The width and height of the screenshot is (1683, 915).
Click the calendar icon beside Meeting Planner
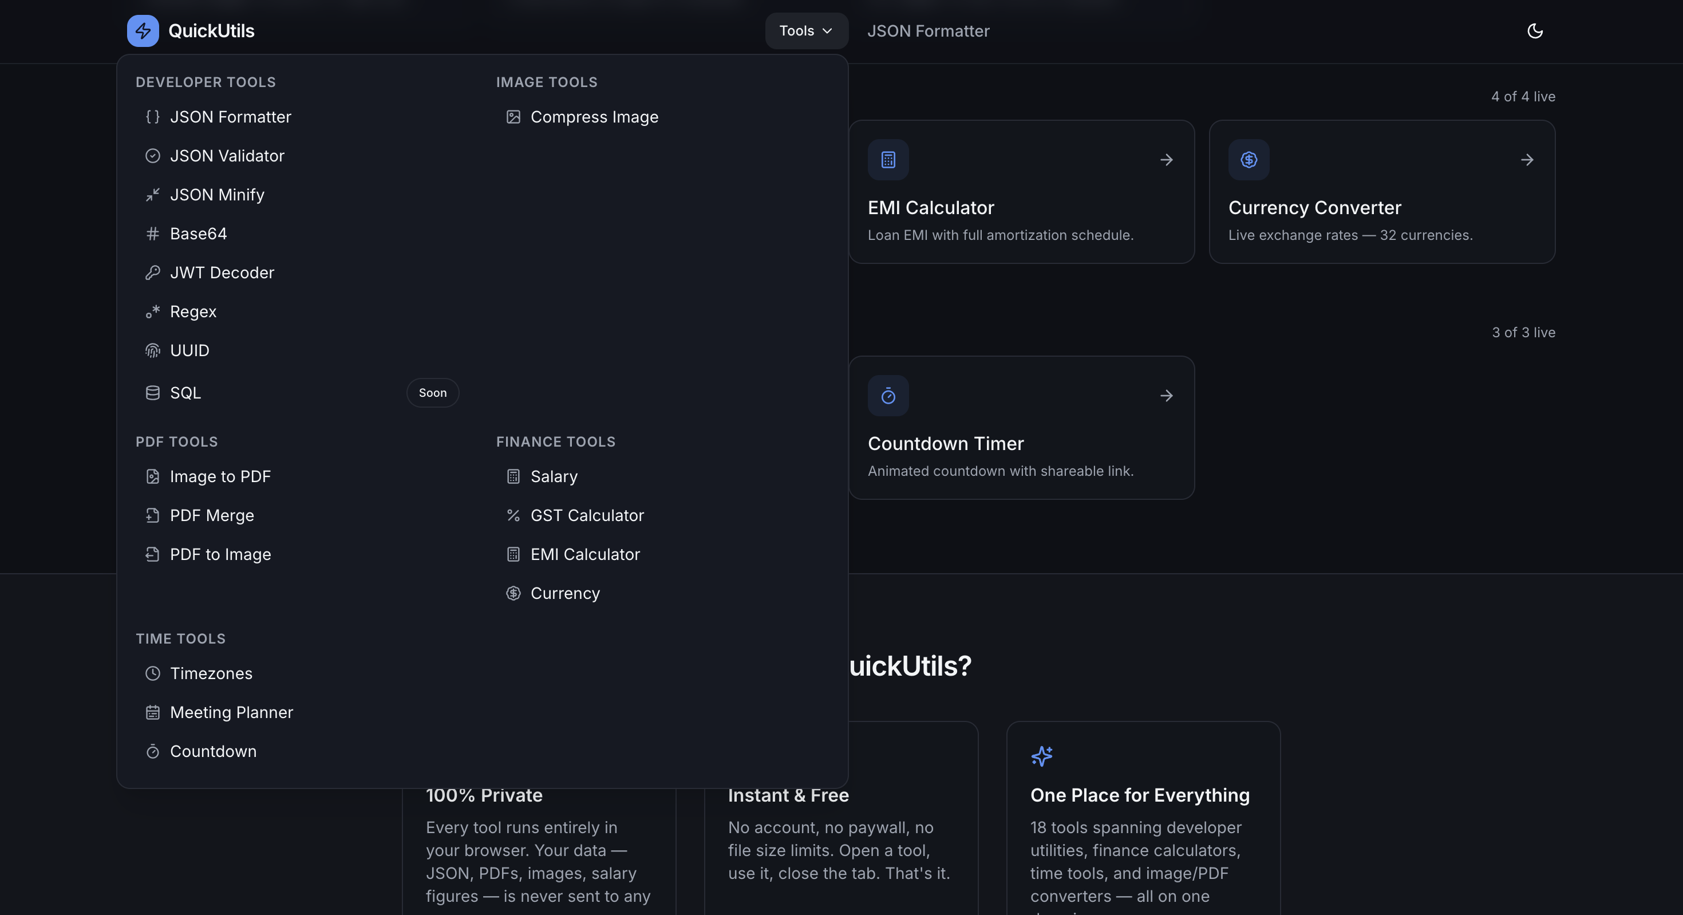pos(152,712)
